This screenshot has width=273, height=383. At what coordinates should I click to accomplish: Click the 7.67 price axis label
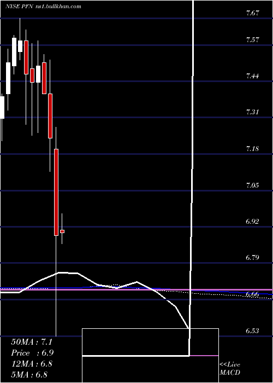tap(252, 14)
